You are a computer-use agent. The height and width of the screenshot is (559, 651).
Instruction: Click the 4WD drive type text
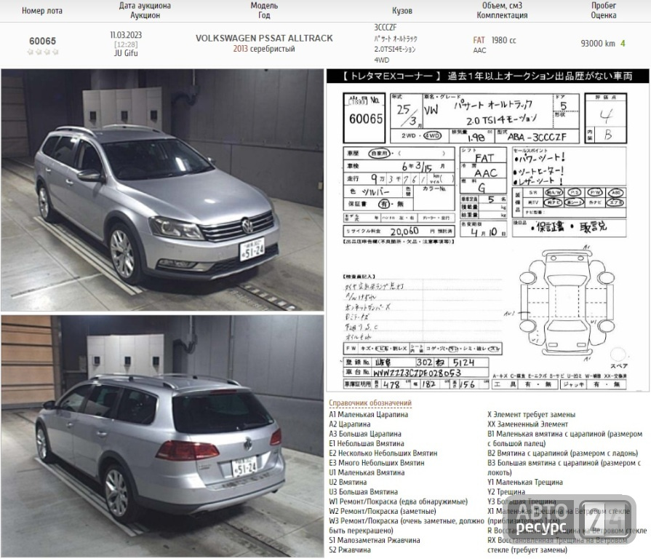[x=382, y=60]
